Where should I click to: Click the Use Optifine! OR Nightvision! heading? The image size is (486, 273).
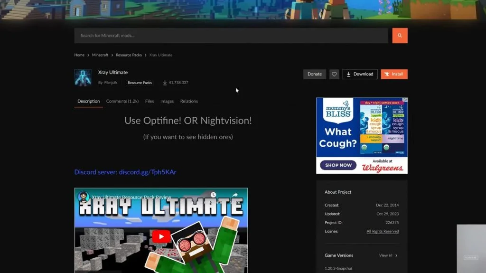coord(188,121)
